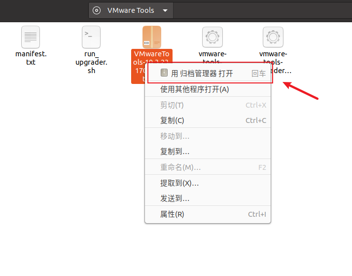
Task: Choose 发送到… menu entry
Action: (x=208, y=198)
